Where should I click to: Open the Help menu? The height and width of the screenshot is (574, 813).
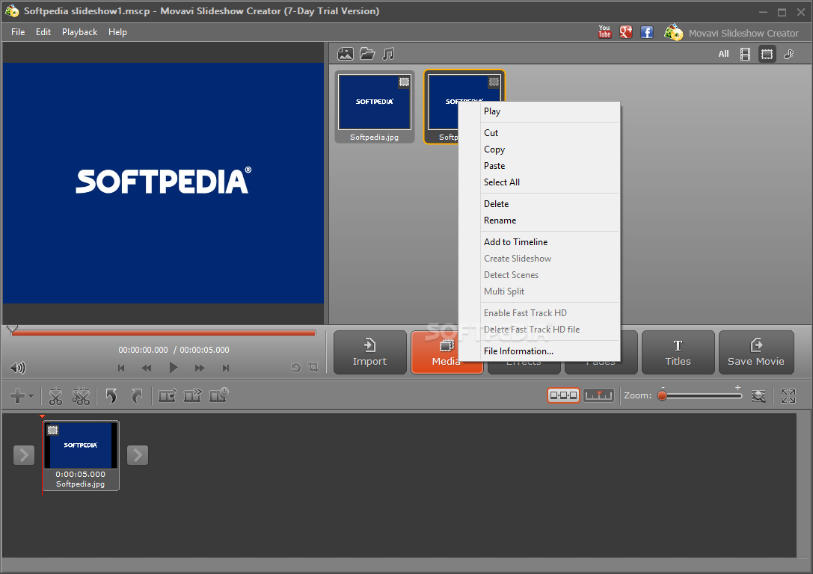[117, 32]
